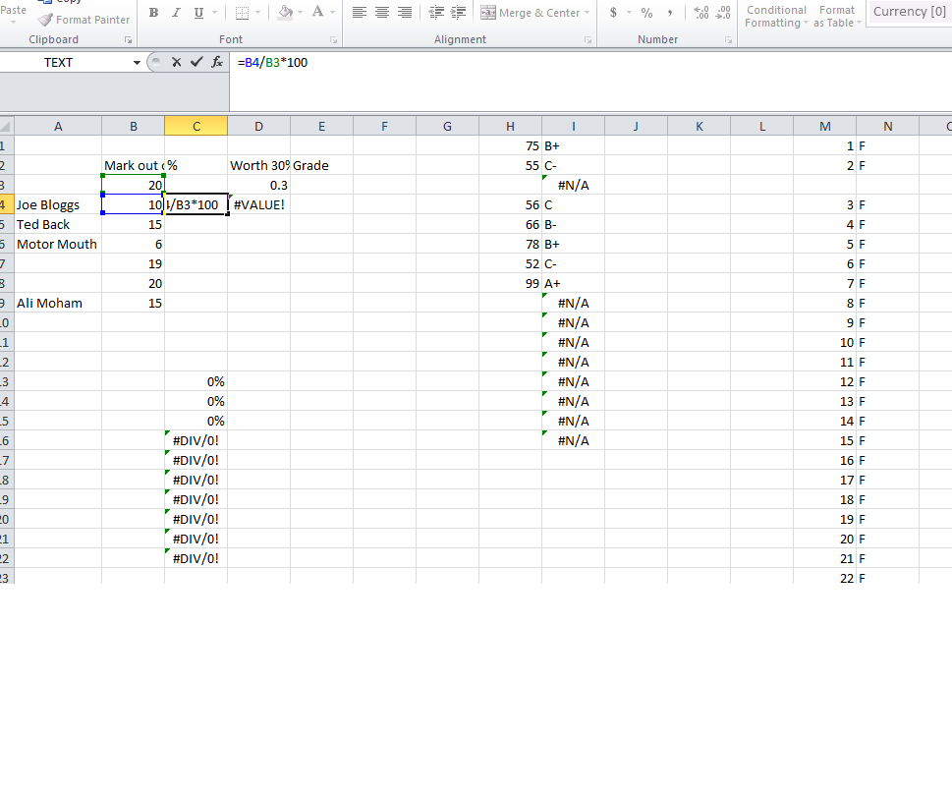Click the Worth 30% header cell
The image size is (952, 797).
click(x=259, y=165)
